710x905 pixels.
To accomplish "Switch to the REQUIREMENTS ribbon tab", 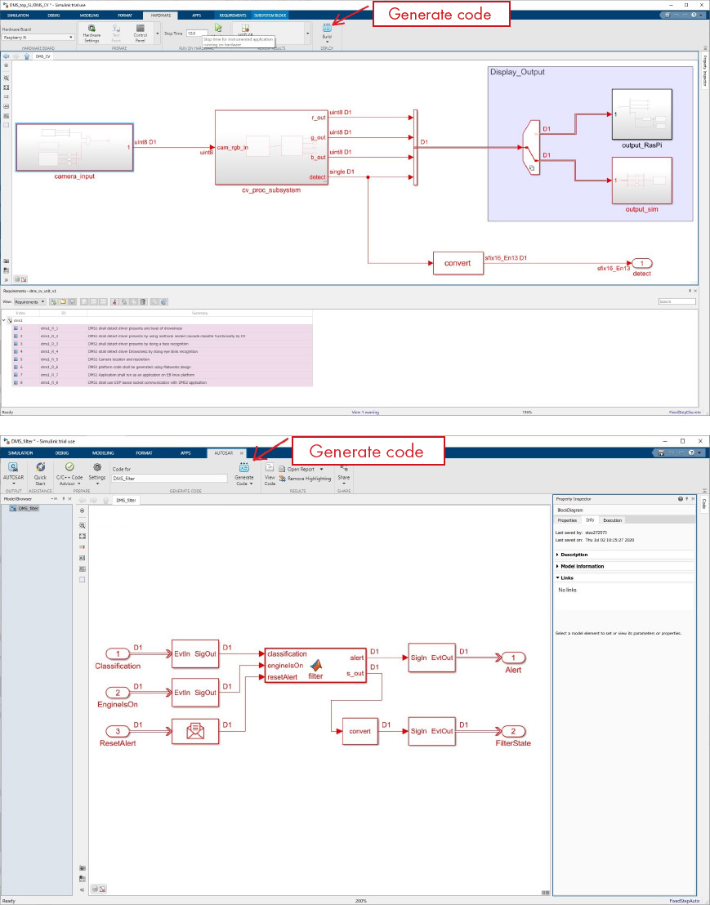I will click(233, 15).
